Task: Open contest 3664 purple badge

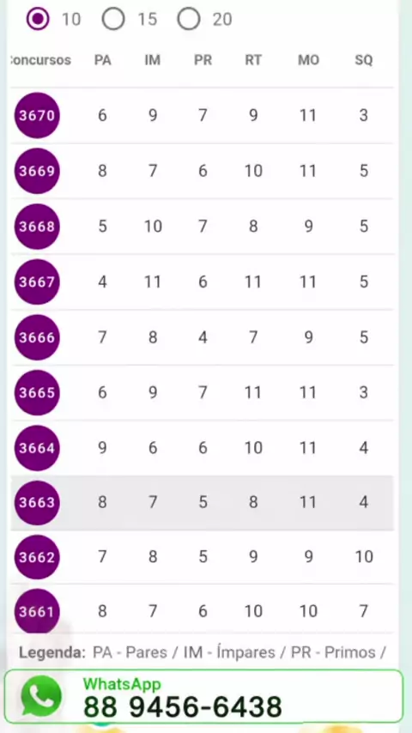Action: pyautogui.click(x=37, y=448)
